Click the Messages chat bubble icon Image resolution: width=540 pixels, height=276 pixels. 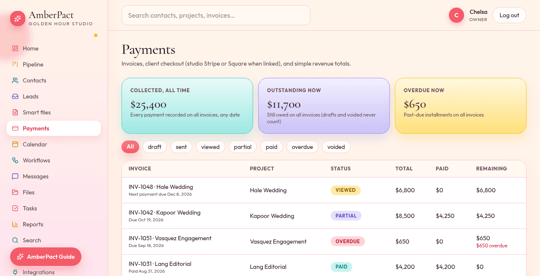[x=15, y=176]
